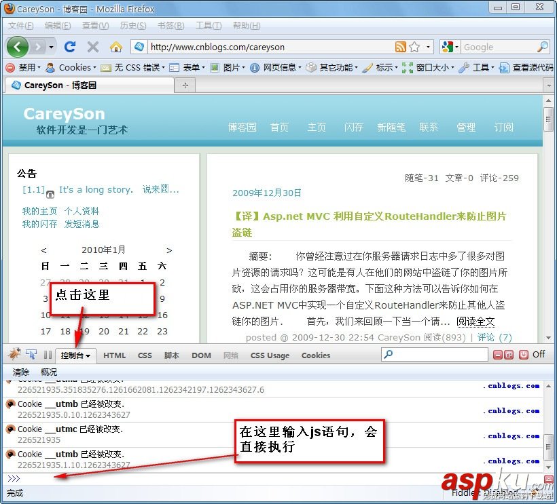Open the 禁用 dropdown in Web Developer toolbar
557x504 pixels.
click(x=24, y=67)
